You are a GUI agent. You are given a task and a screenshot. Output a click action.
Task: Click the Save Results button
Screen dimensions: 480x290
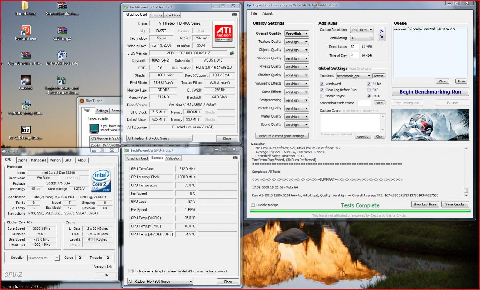coord(455,204)
